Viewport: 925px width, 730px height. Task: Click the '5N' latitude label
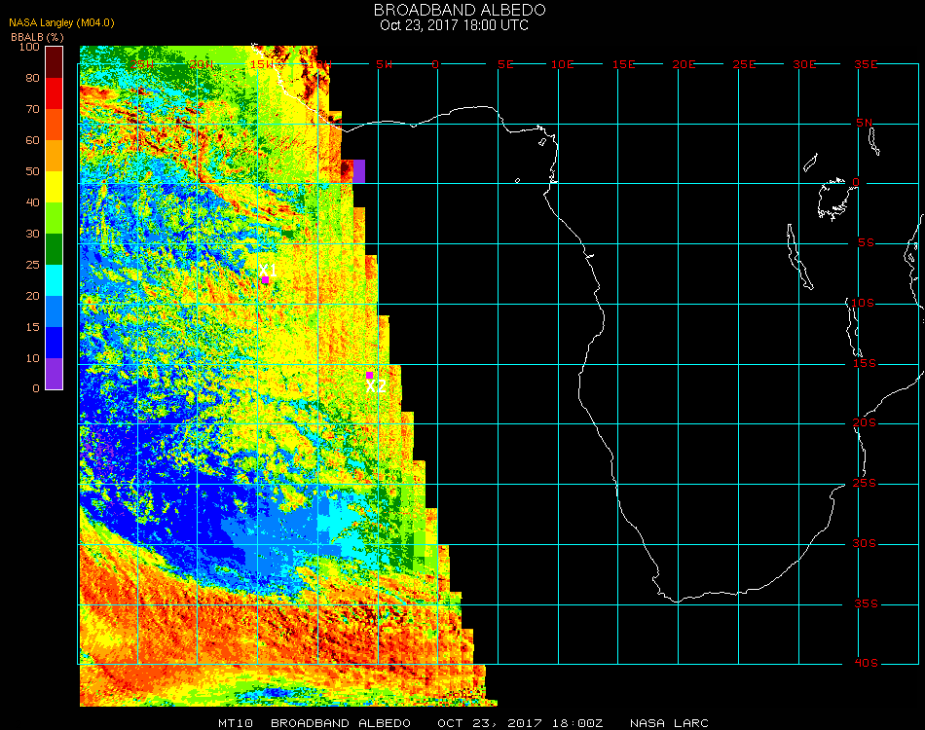pyautogui.click(x=864, y=123)
